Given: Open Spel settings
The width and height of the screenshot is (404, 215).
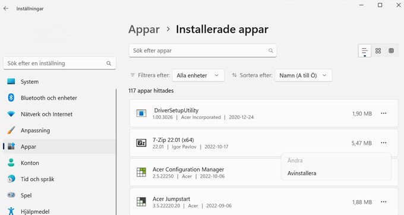Looking at the screenshot, I should (x=59, y=195).
